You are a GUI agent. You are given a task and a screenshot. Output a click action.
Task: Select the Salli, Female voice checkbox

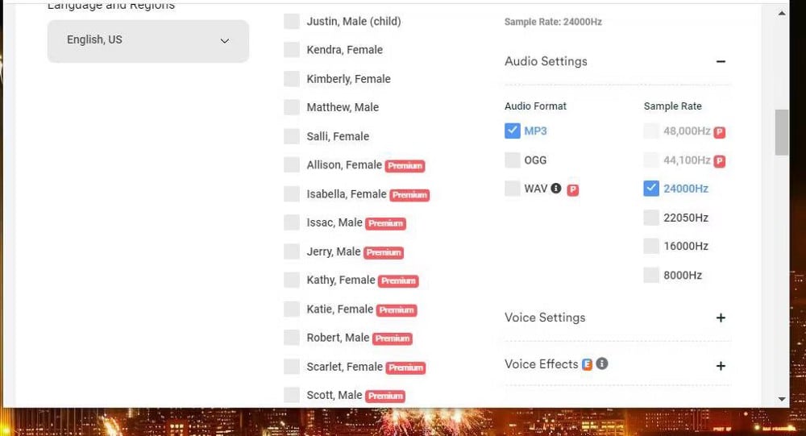[x=292, y=136]
